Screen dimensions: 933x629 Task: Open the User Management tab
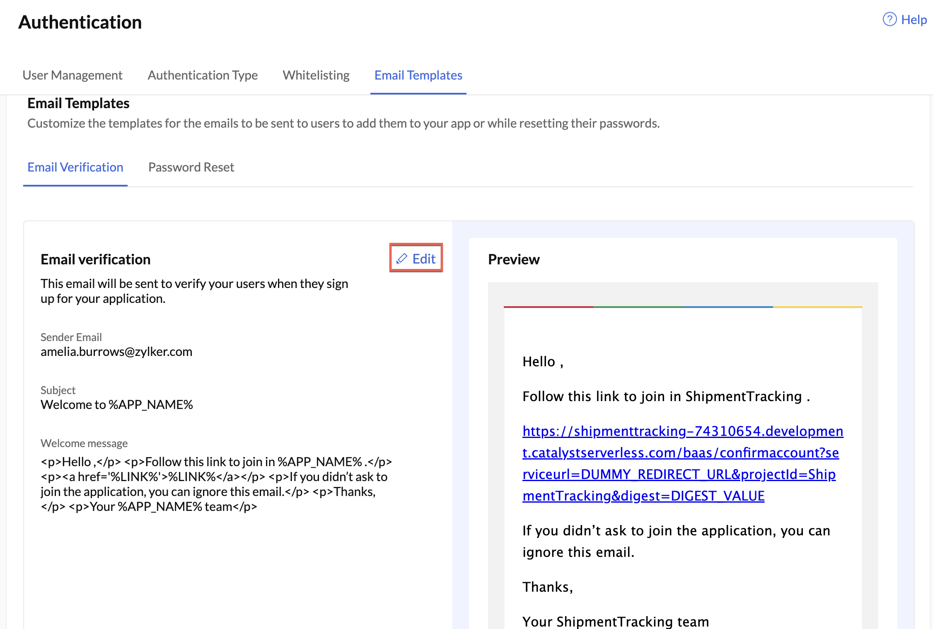tap(73, 75)
